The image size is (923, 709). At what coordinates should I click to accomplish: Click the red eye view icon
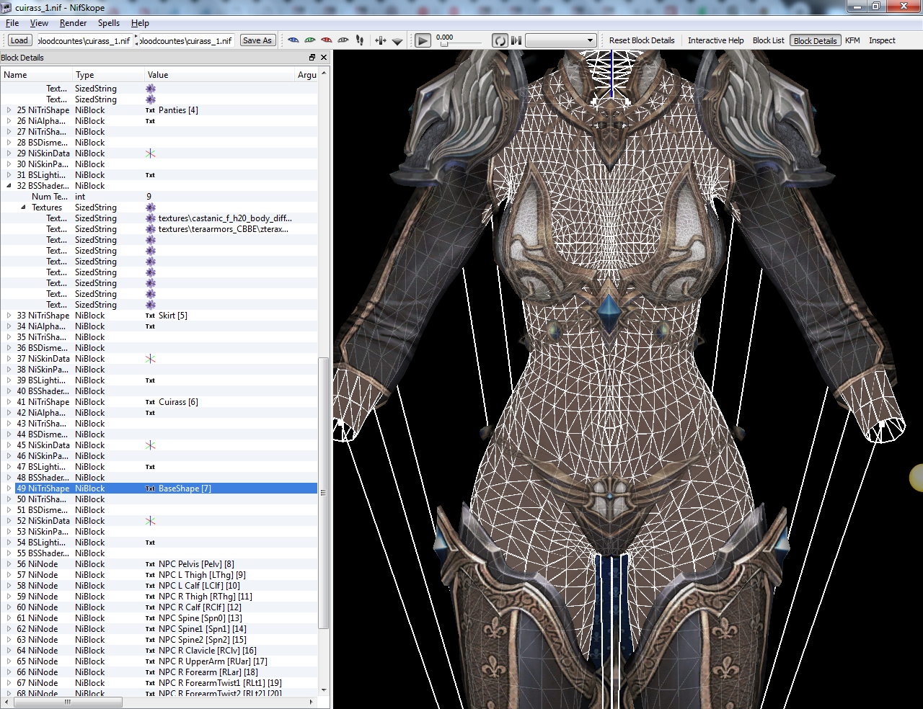327,40
